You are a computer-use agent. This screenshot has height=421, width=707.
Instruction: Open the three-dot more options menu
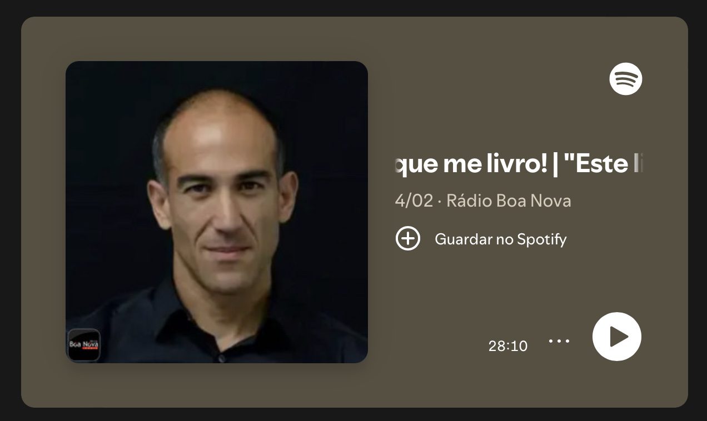(x=559, y=341)
